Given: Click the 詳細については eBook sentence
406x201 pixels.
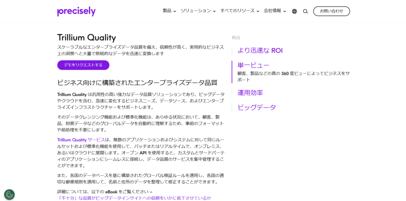Looking at the screenshot, I should coord(105,192).
